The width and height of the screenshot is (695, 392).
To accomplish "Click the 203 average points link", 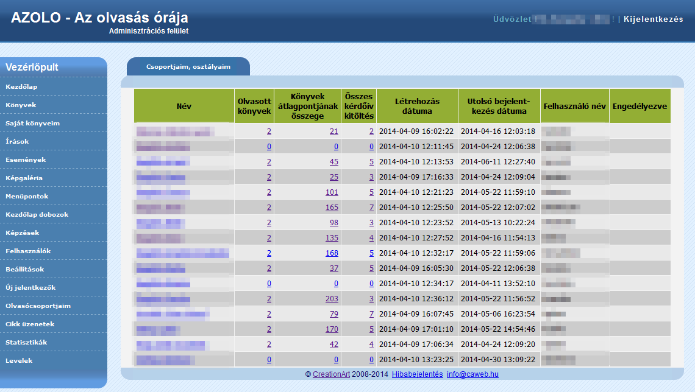I will (332, 299).
